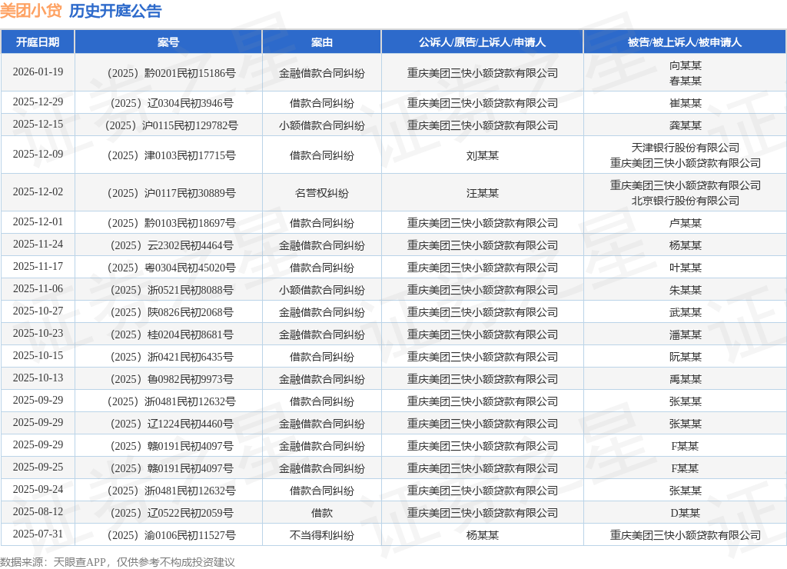Click defendant 叶某某
The image size is (787, 569).
[x=685, y=268]
